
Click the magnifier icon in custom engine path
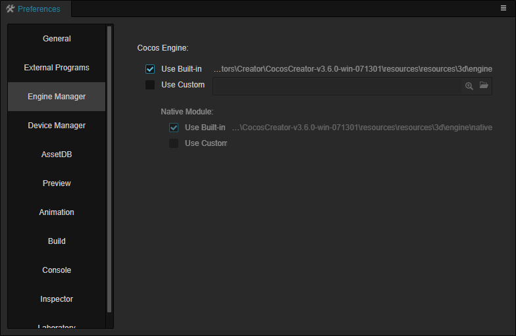pyautogui.click(x=469, y=86)
